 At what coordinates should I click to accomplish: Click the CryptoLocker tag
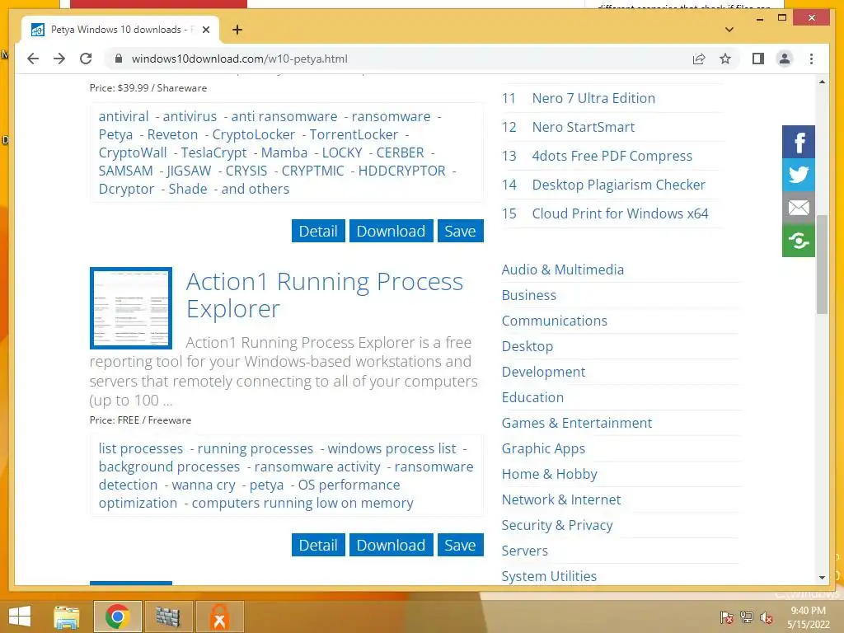(x=254, y=134)
